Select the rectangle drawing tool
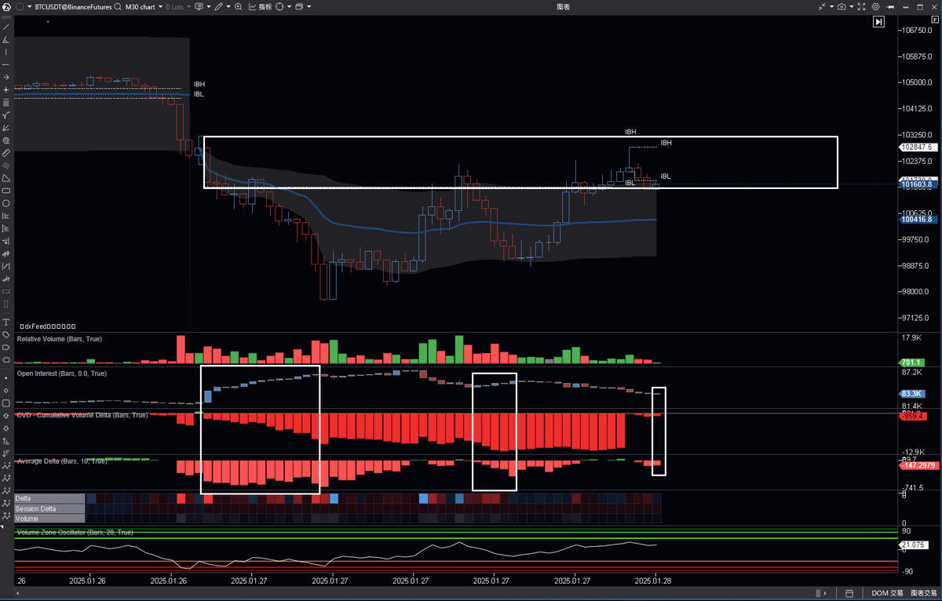This screenshot has height=601, width=942. (5, 191)
